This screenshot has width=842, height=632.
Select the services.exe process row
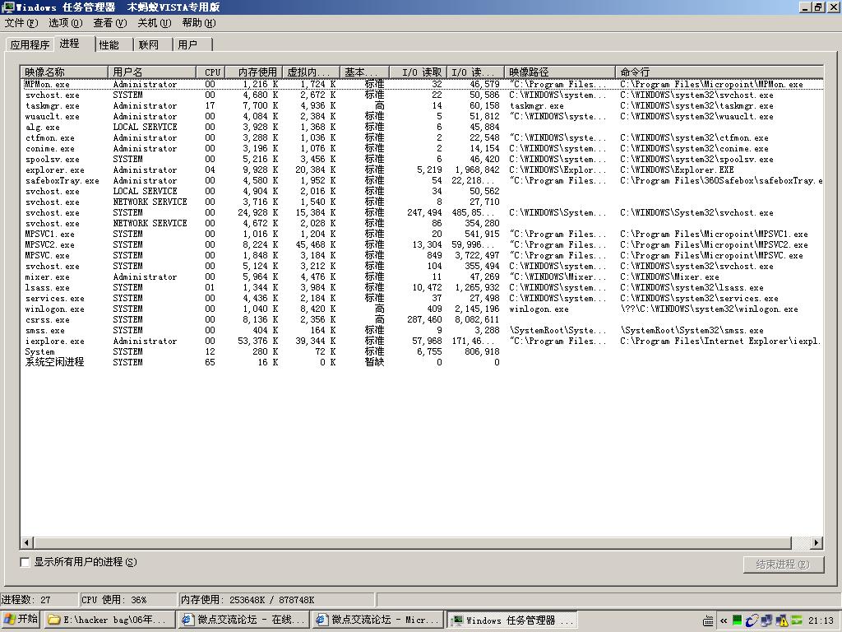tap(422, 298)
